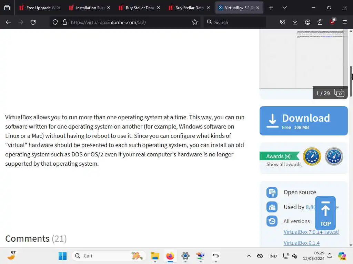Viewport: 353px width, 264px height.
Task: Open the Used by user count link
Action: (x=310, y=207)
